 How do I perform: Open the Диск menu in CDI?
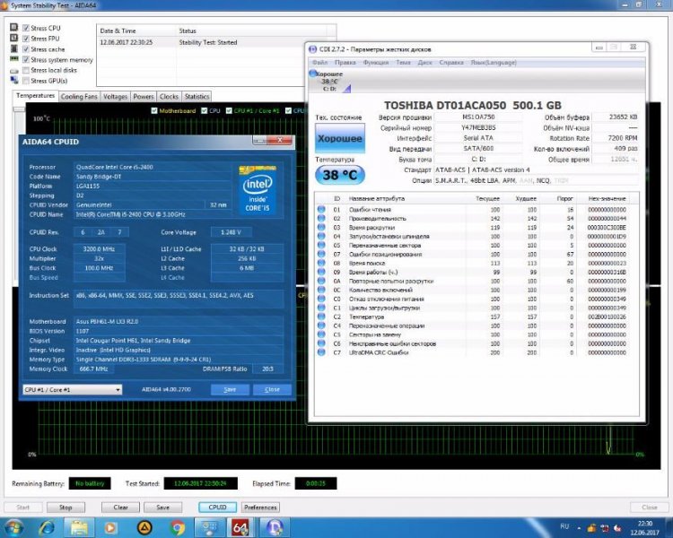425,63
